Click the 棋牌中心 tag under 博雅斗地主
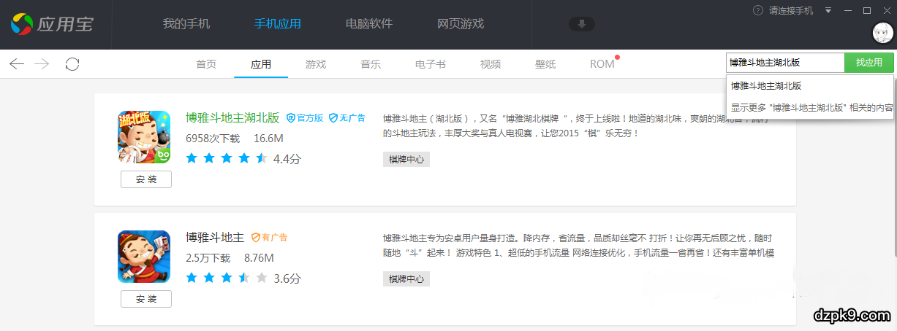 (x=406, y=279)
